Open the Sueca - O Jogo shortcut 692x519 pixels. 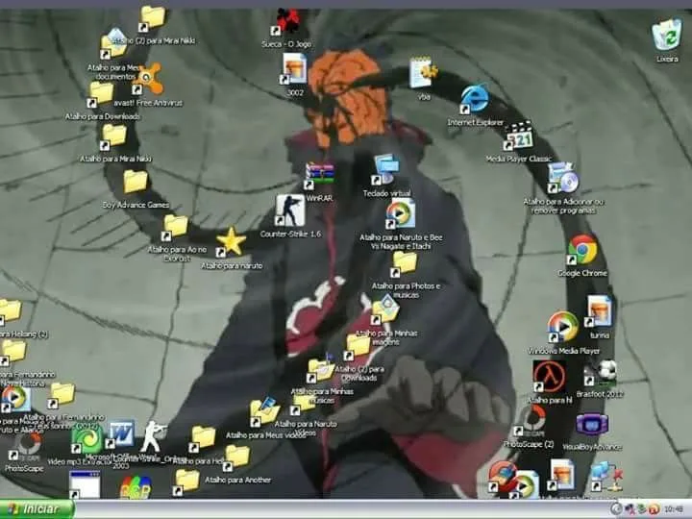[x=285, y=22]
